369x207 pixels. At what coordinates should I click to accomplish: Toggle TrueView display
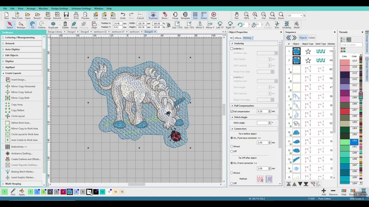[153, 16]
